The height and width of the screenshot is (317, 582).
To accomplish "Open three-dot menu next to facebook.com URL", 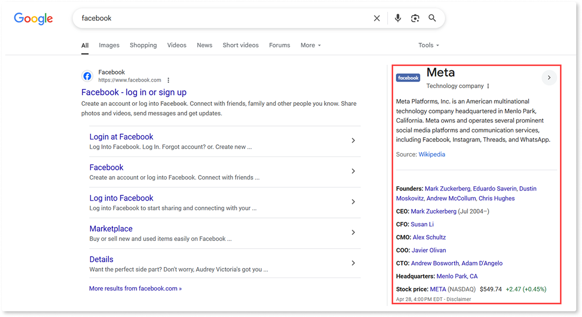I will [x=168, y=80].
